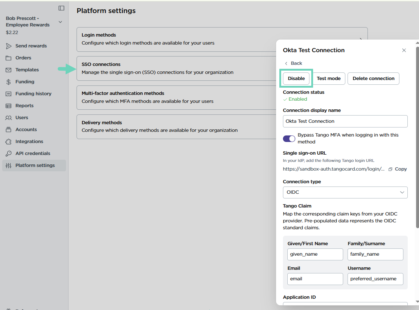Open API credentials page
419x310 pixels.
click(33, 154)
